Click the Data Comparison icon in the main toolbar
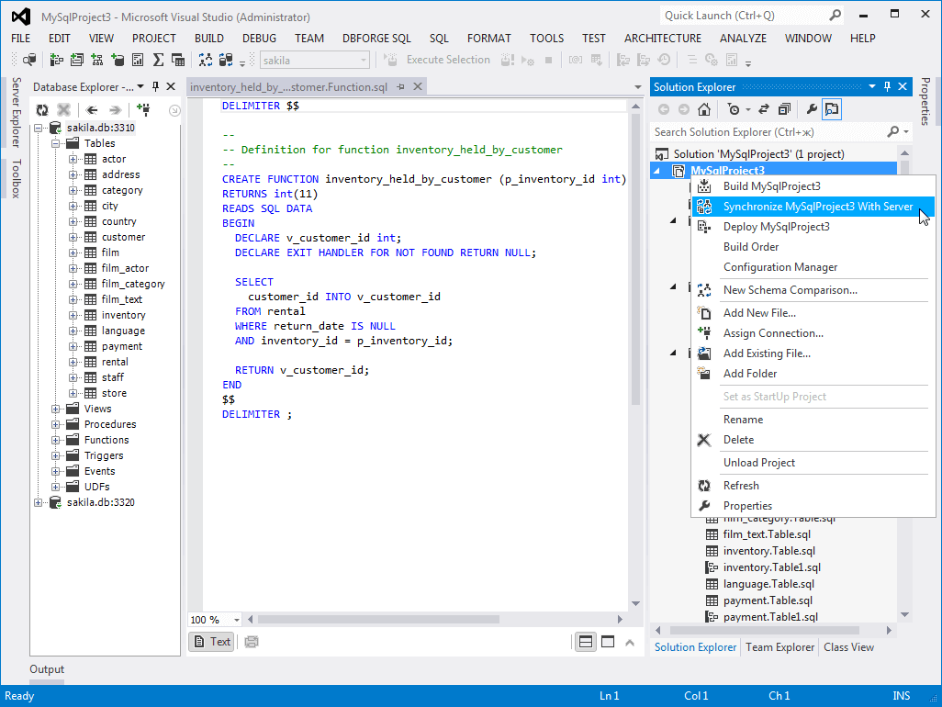This screenshot has height=707, width=942. coord(226,60)
